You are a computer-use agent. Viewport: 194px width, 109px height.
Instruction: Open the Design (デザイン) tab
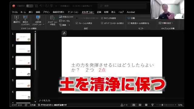point(46,12)
